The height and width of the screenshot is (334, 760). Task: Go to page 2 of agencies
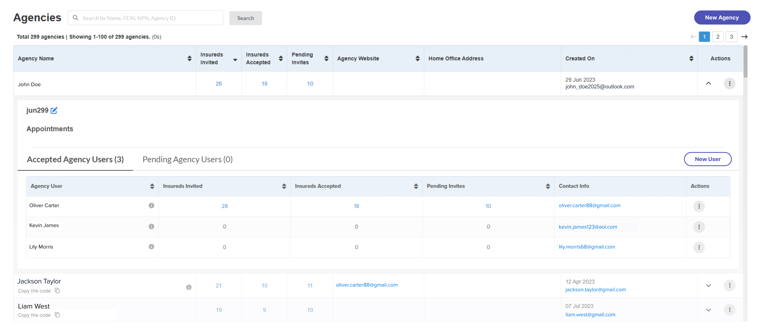(718, 37)
